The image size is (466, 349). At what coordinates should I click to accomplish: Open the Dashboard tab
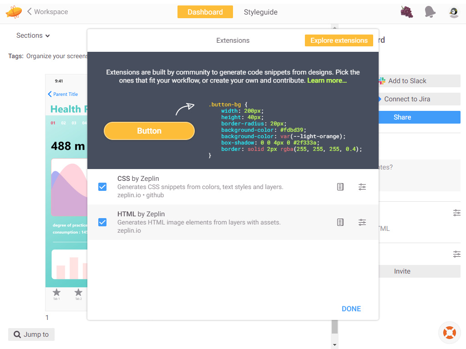(205, 12)
